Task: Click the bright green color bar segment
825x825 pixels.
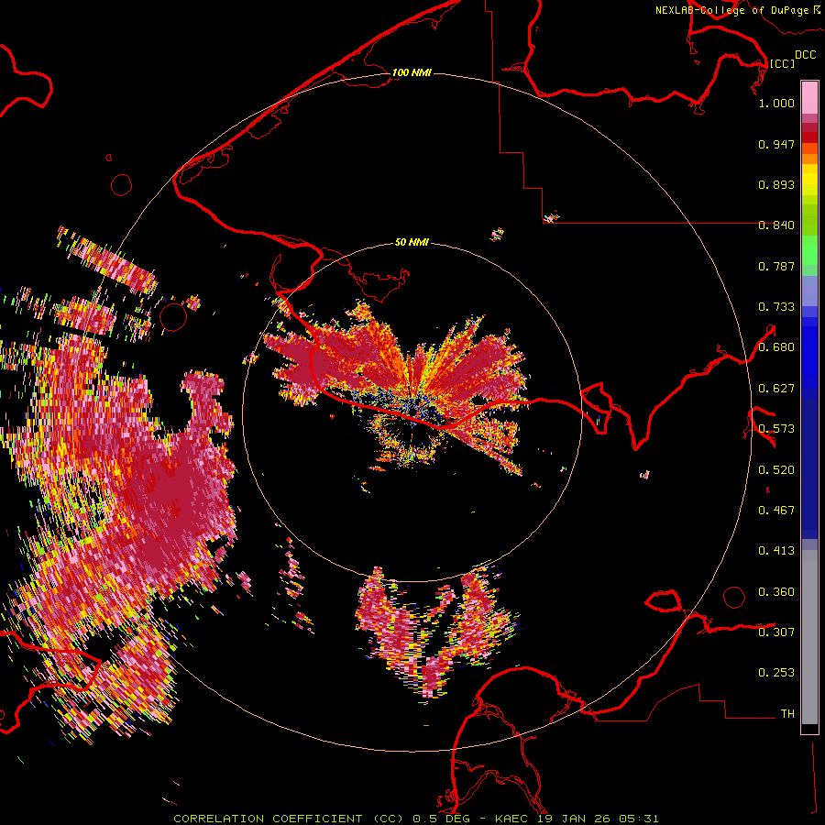Action: click(x=809, y=250)
